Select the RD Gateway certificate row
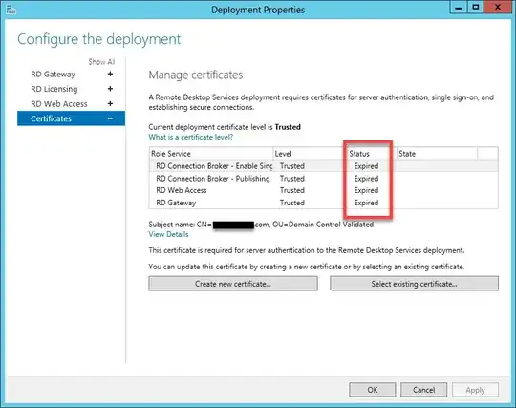The height and width of the screenshot is (408, 516). pyautogui.click(x=324, y=203)
